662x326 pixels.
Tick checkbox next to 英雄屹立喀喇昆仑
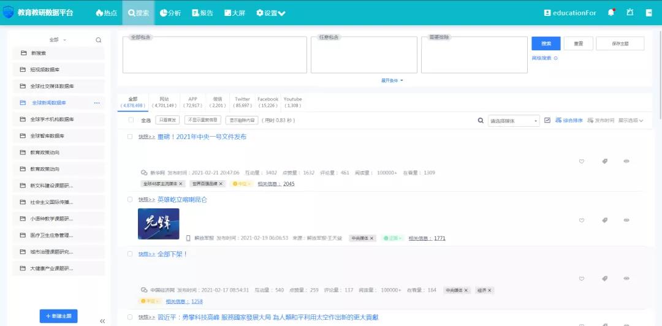(130, 199)
